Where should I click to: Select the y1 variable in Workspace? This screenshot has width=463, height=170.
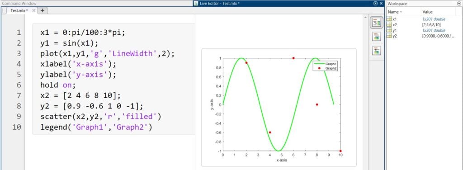click(395, 30)
